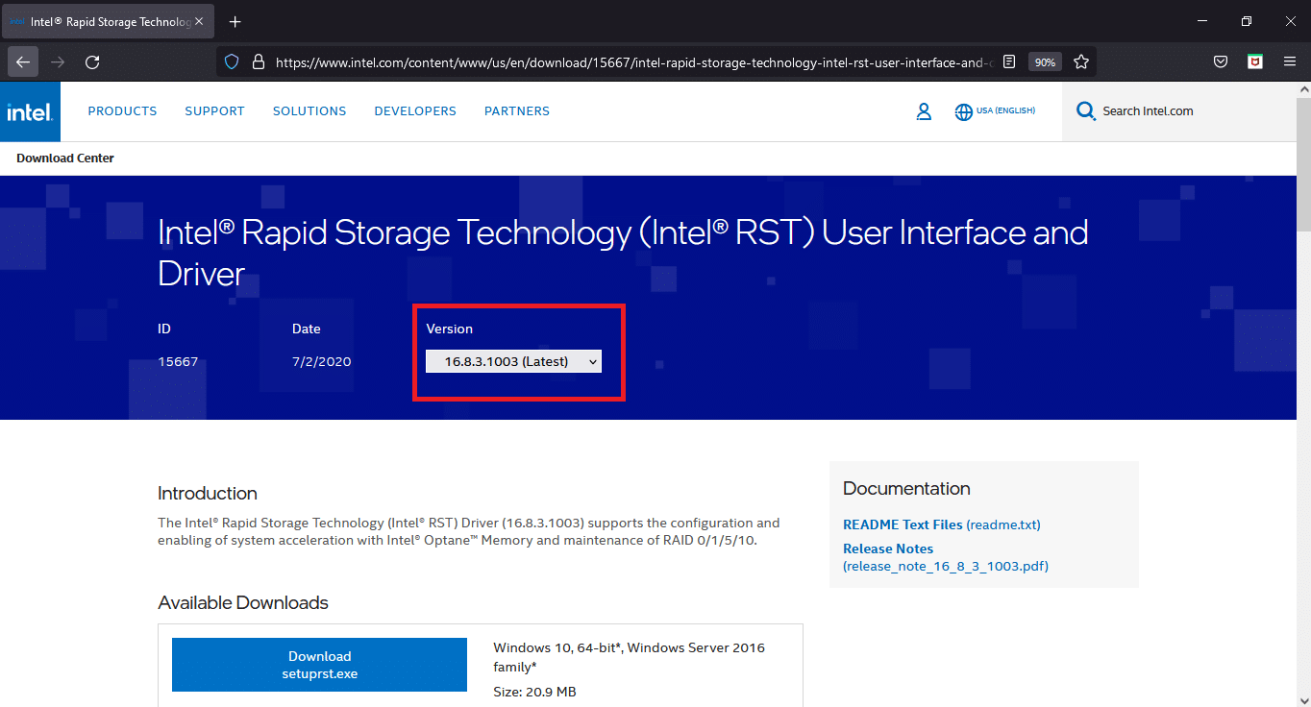This screenshot has height=707, width=1311.
Task: Open the PRODUCTS navigation menu
Action: coord(122,111)
